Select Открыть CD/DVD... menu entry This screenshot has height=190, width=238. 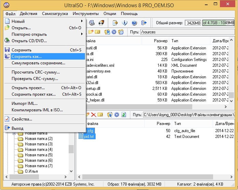coord(29,41)
